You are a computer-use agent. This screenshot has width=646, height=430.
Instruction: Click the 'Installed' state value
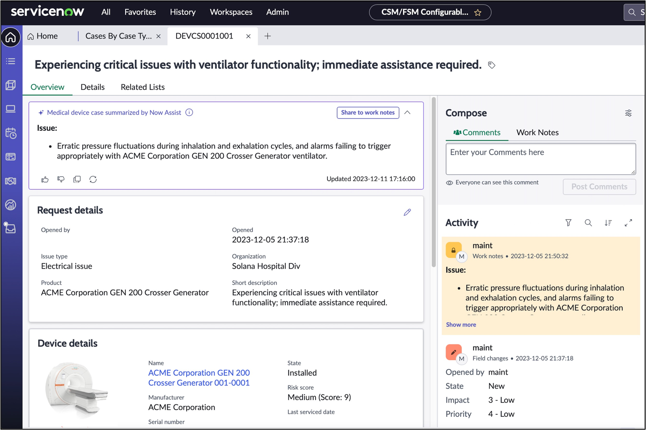[302, 373]
